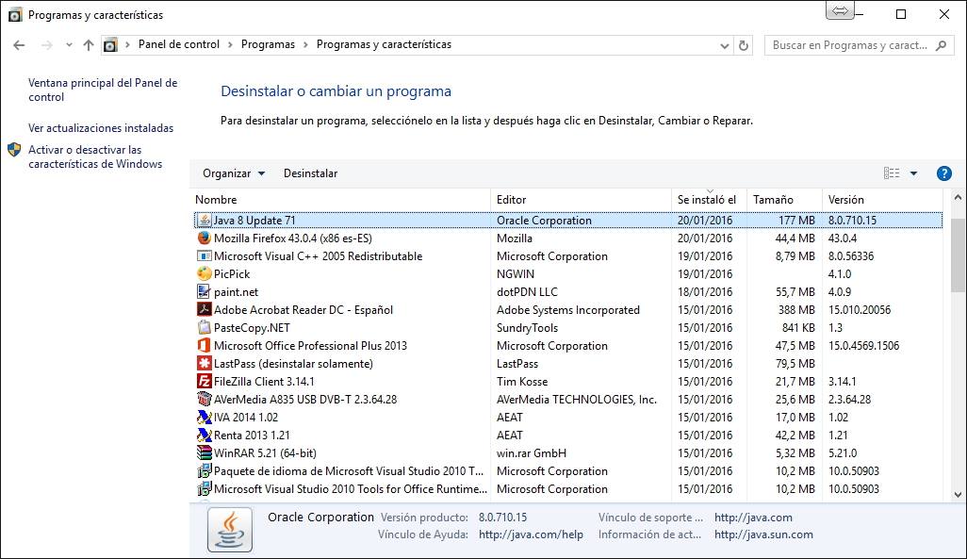Click Programas y características breadcrumb item
Image resolution: width=967 pixels, height=559 pixels.
[384, 44]
